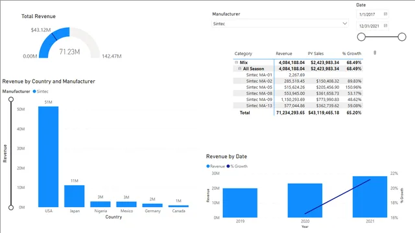Viewport: 415px width, 233px height.
Task: Collapse the Mix category row
Action: pos(236,62)
